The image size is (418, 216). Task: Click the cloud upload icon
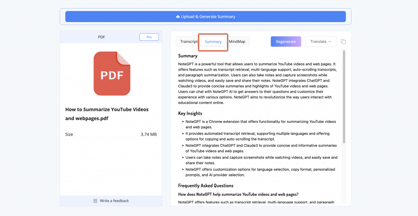tap(178, 17)
